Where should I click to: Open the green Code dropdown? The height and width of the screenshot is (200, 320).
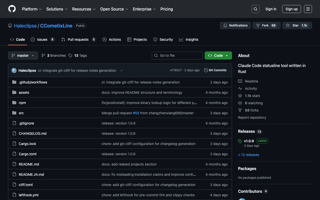point(218,55)
